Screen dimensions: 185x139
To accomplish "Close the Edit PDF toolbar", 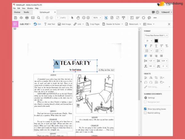I will pos(169,24).
